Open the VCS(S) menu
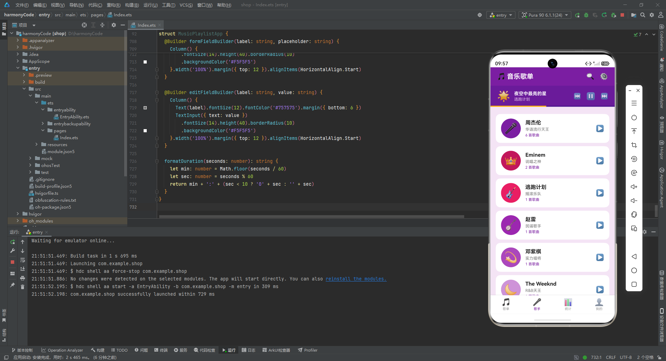Image resolution: width=666 pixels, height=361 pixels. [186, 5]
